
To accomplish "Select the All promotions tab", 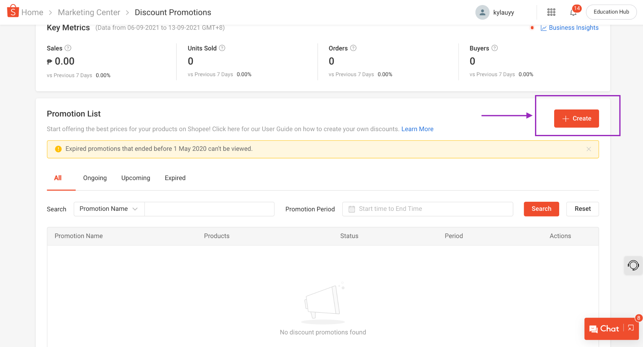I will tap(58, 178).
